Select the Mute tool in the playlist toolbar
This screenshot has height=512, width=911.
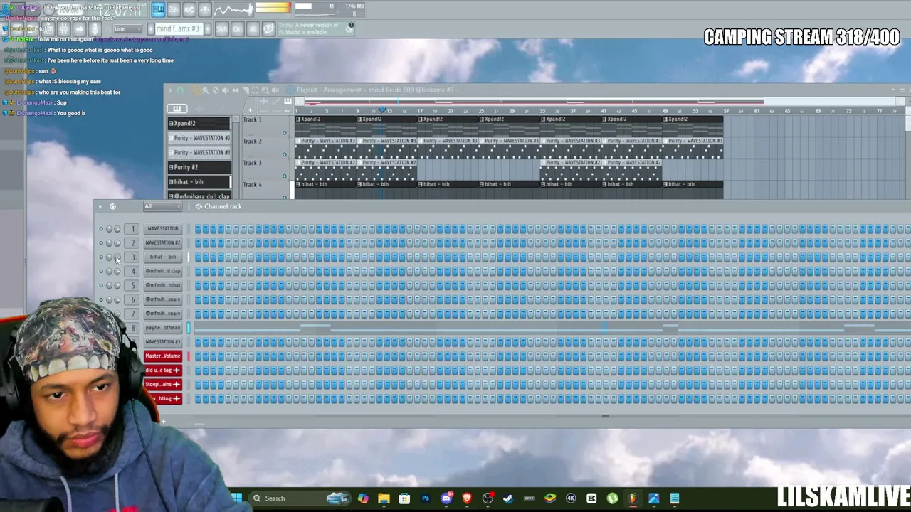(226, 90)
